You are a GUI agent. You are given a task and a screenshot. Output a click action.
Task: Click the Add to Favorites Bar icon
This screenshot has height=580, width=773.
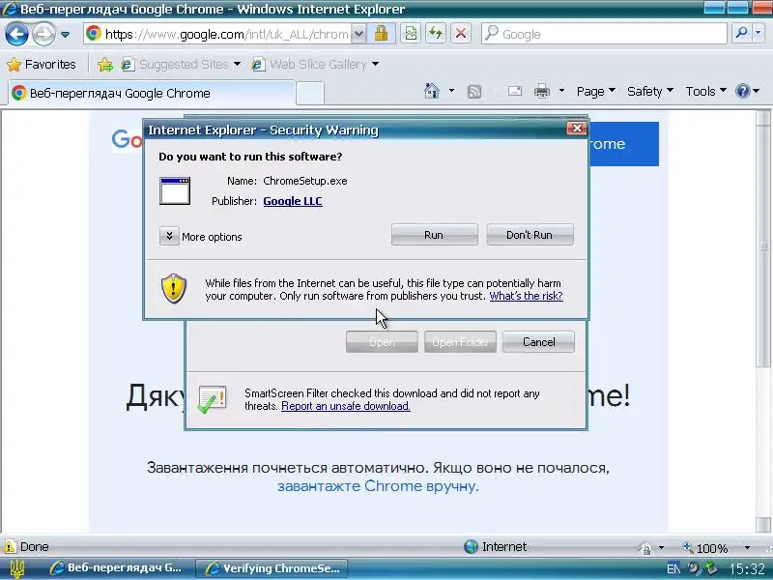[104, 64]
